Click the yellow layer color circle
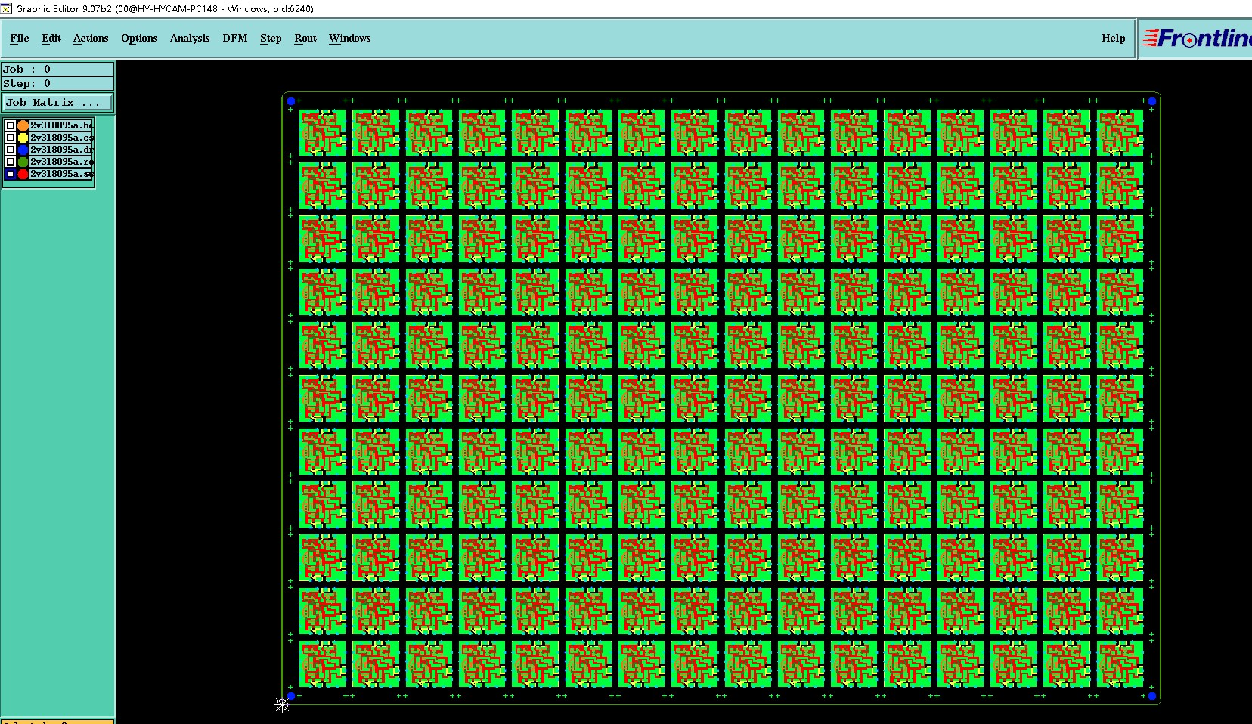 (x=23, y=138)
